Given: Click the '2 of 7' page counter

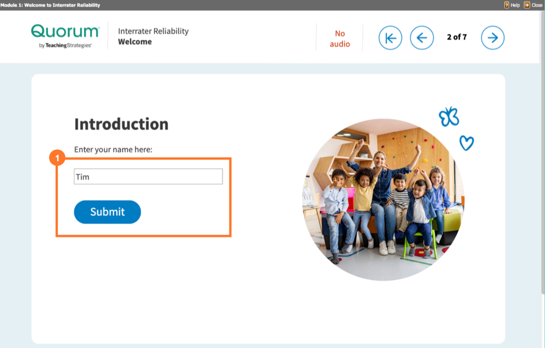Looking at the screenshot, I should [457, 38].
